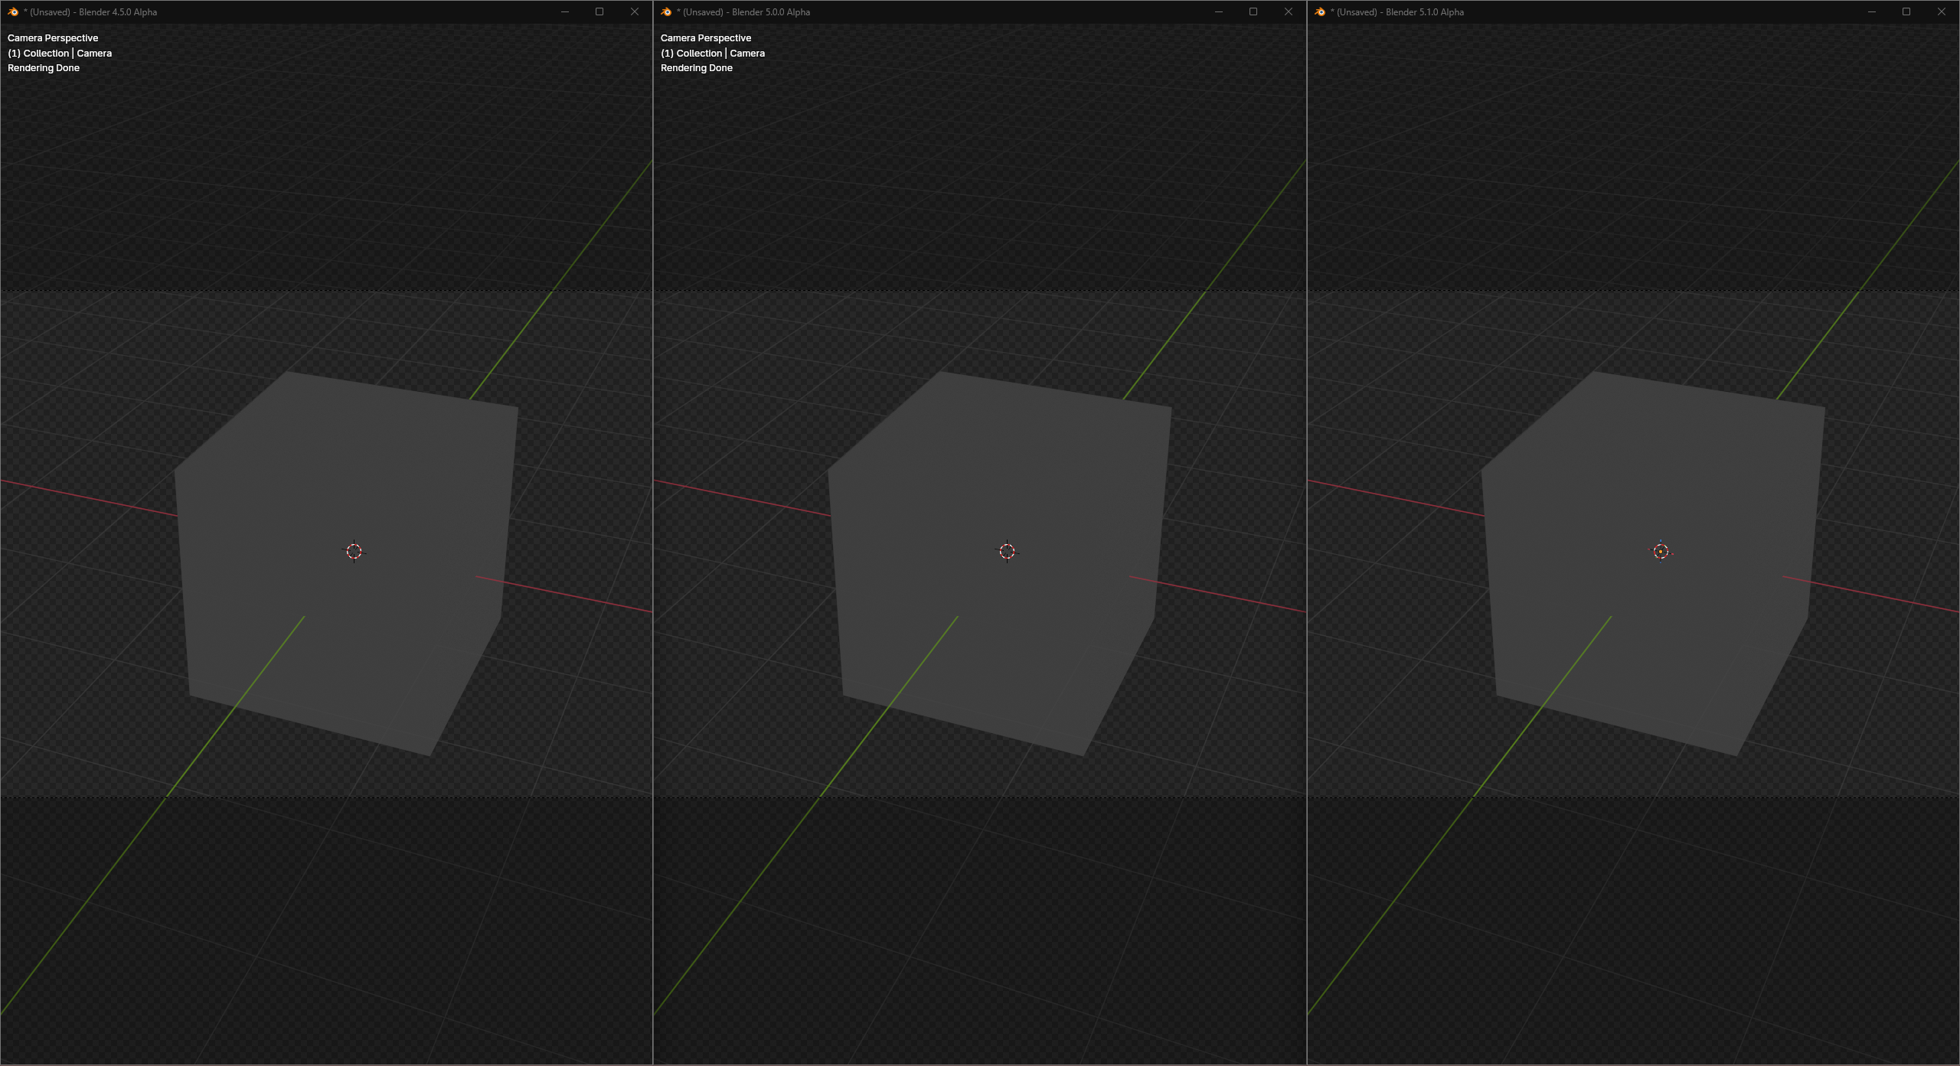
Task: Click the 3D cursor in the Blender 4.5.0 viewport
Action: coord(354,551)
